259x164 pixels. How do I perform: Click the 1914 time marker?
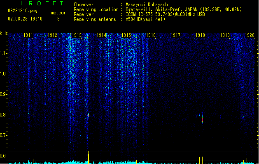101,35
